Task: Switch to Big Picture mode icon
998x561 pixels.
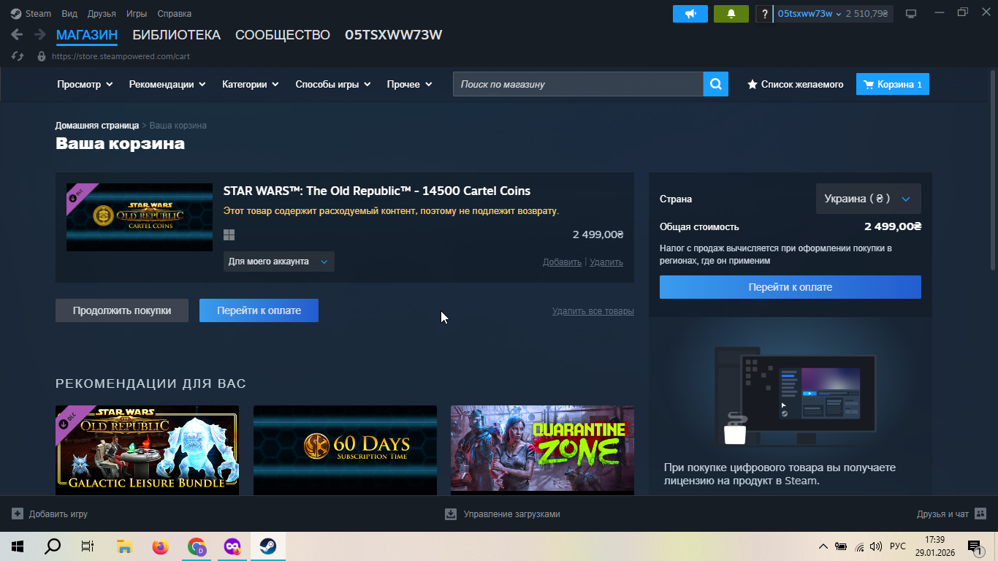Action: (x=911, y=14)
